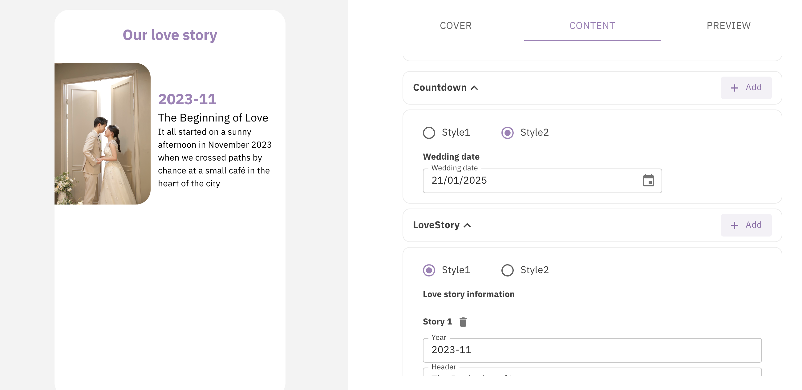Select Style2 radio in the Countdown section
Screen dimensions: 802x390
point(507,133)
